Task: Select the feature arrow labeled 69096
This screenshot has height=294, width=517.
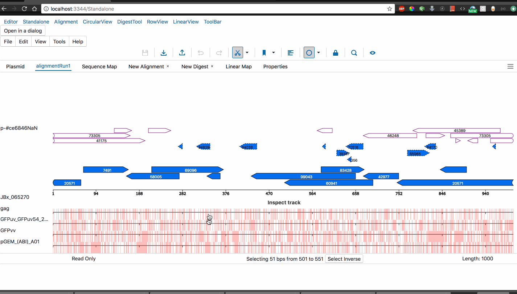Action: coord(187,169)
